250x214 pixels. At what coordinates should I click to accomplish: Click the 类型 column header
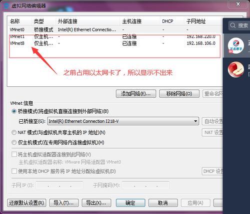pyautogui.click(x=43, y=21)
